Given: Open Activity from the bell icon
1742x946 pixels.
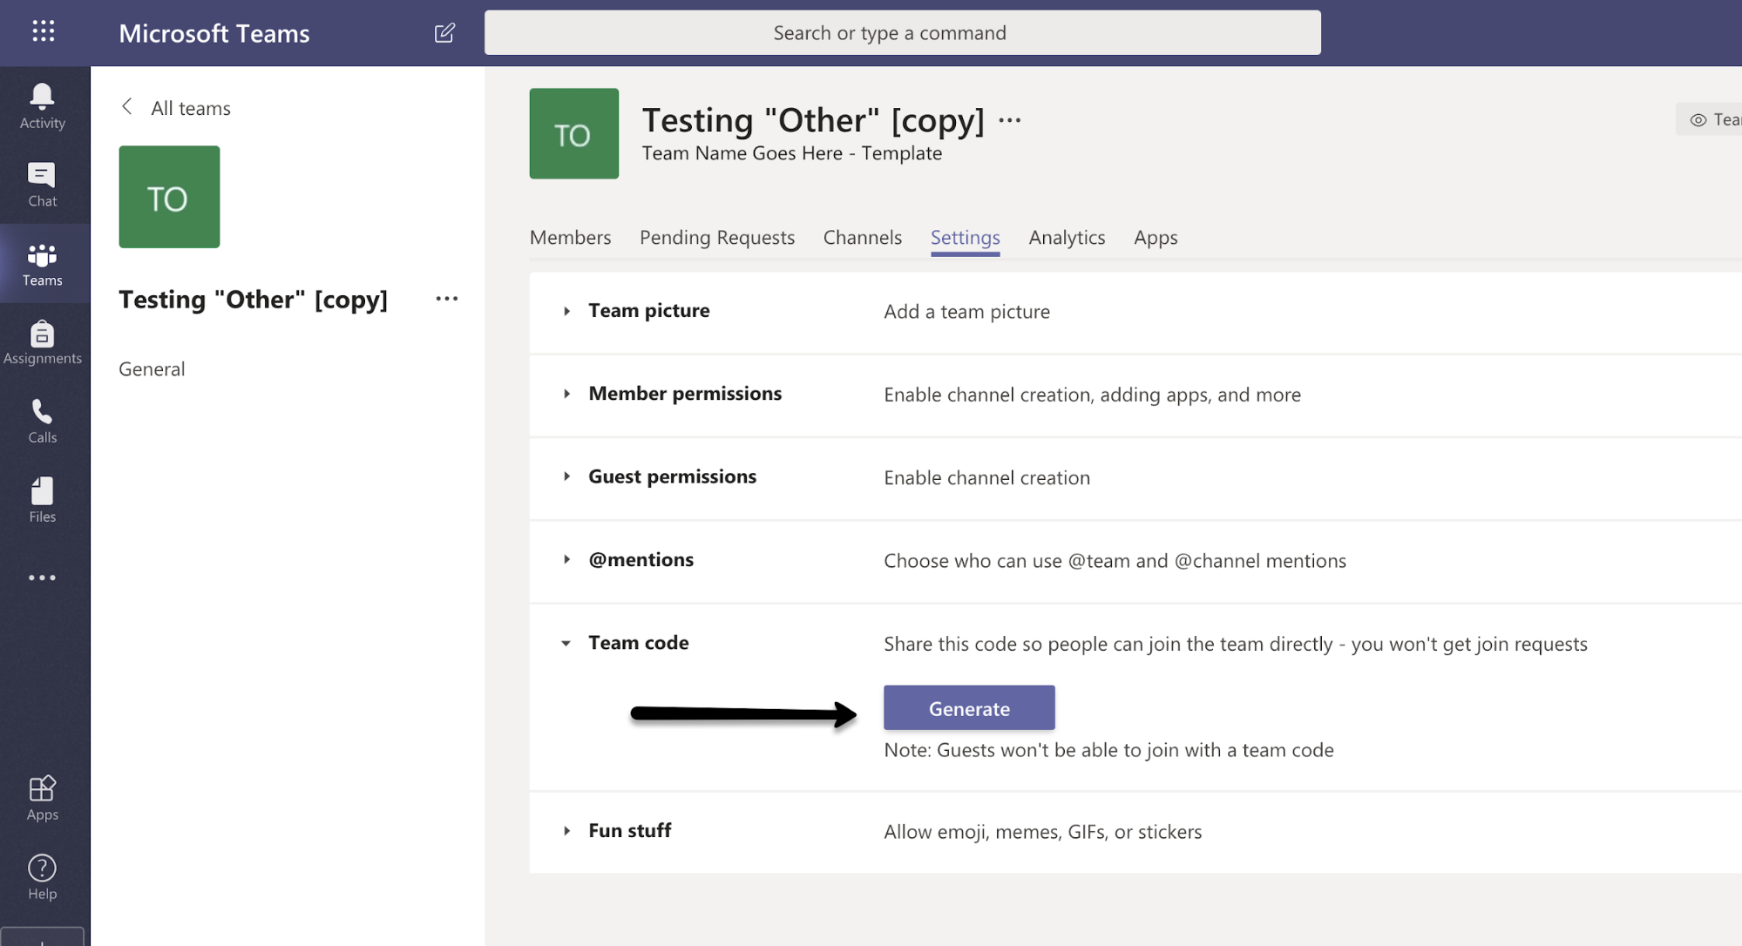Looking at the screenshot, I should [42, 106].
